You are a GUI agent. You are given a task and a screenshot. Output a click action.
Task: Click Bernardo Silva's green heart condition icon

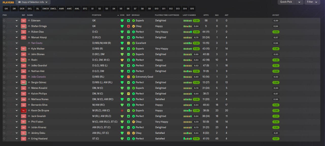click(122, 105)
